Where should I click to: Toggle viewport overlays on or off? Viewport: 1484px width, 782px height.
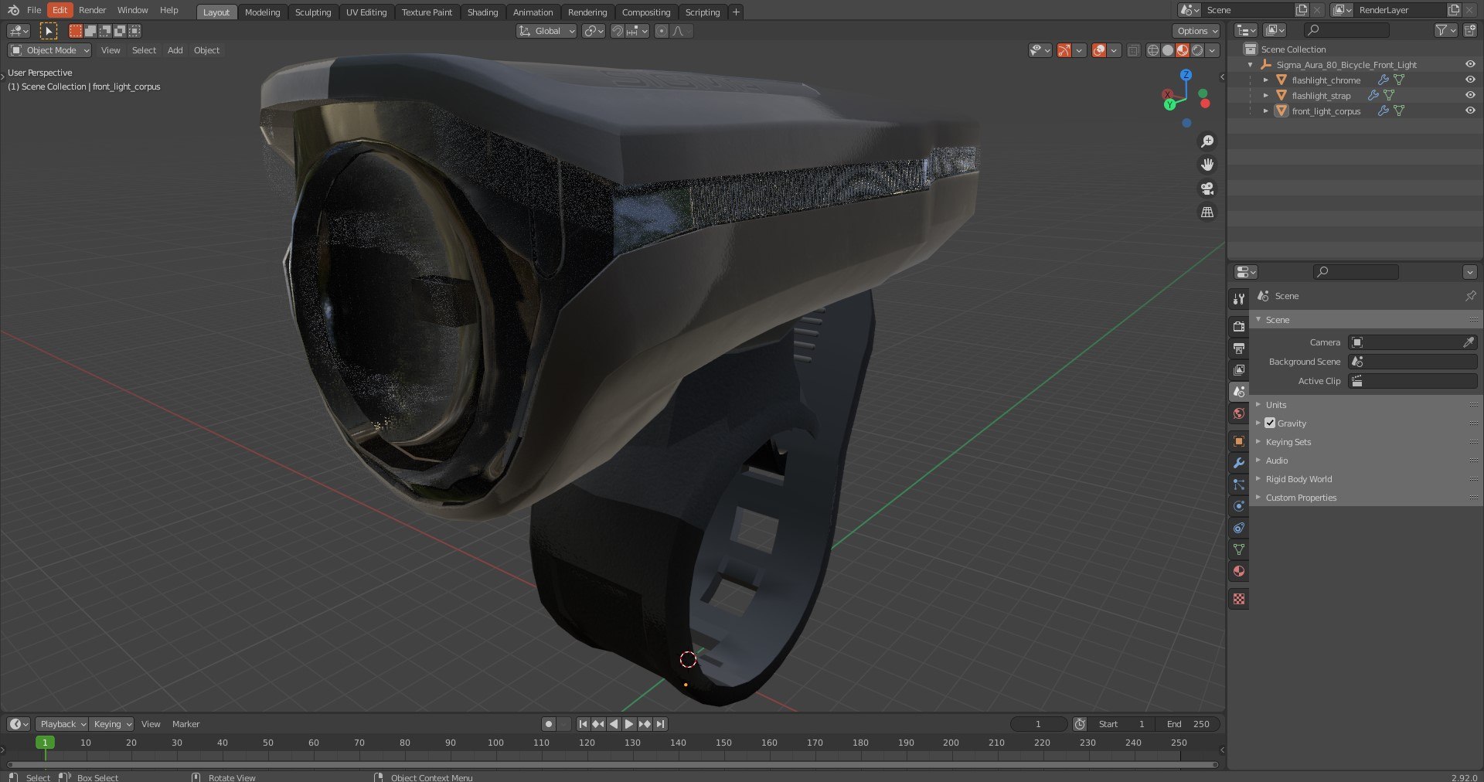pos(1099,50)
